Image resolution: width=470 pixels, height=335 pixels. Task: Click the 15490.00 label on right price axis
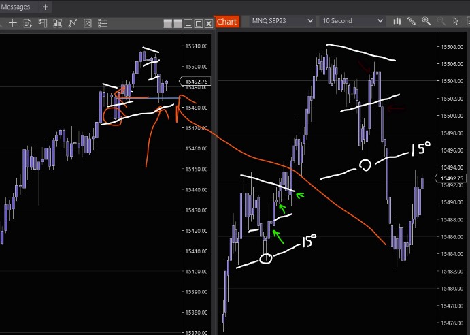452,202
